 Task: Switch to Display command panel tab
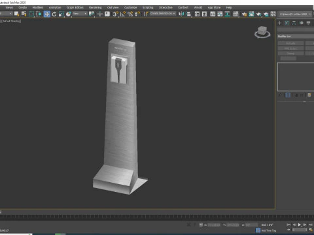coord(308,23)
